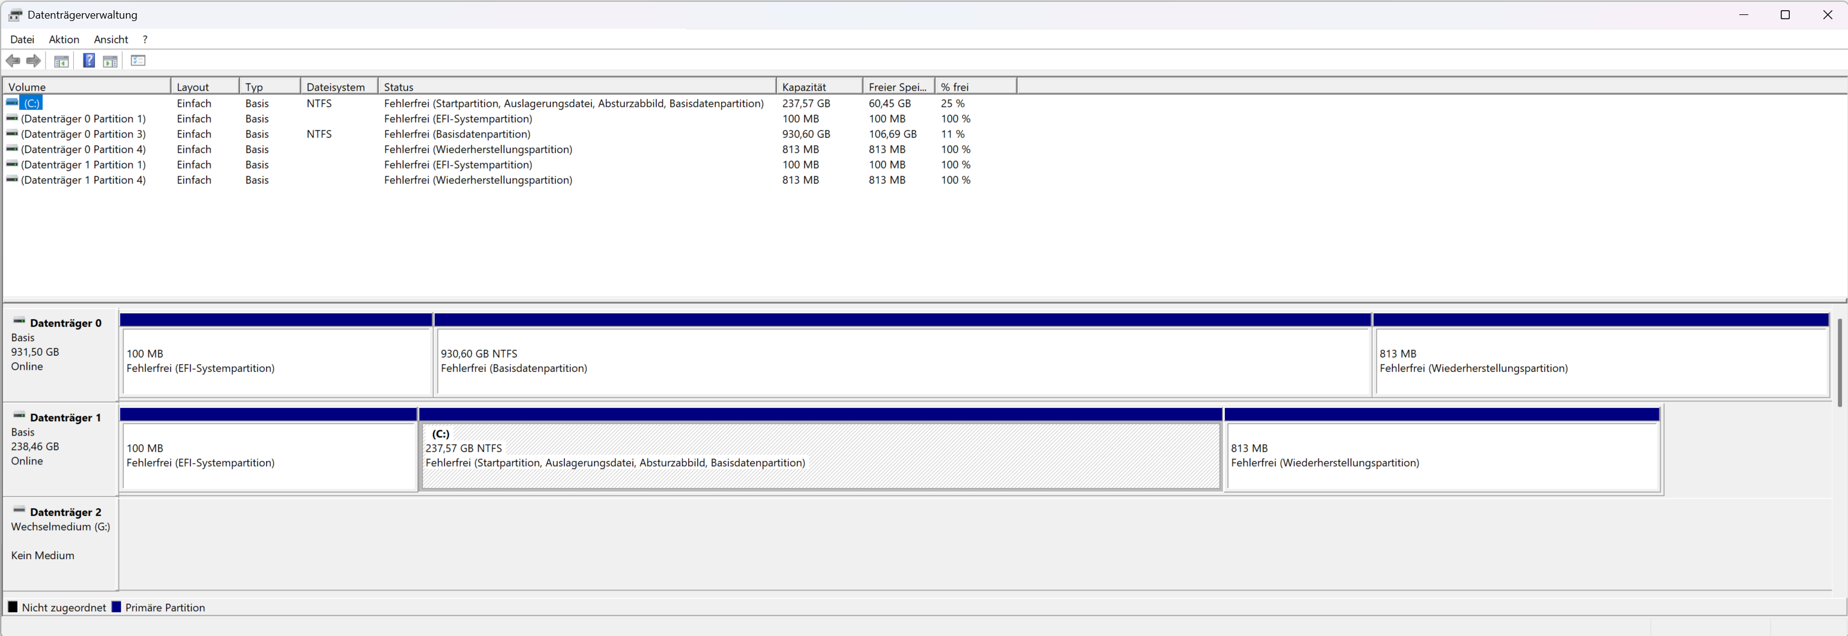1848x636 pixels.
Task: Click the 25 % free cell
Action: (953, 103)
